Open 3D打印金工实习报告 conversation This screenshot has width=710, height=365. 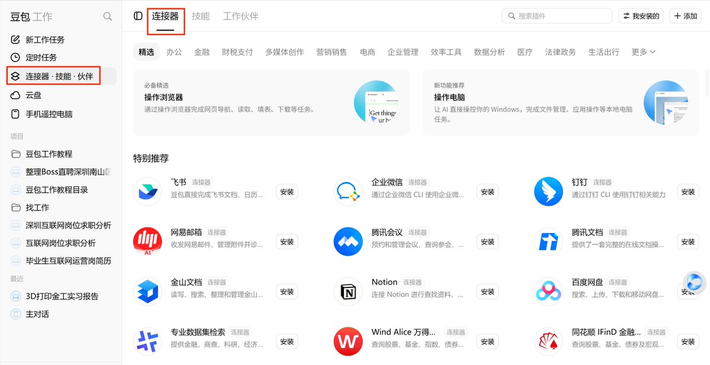pyautogui.click(x=61, y=296)
